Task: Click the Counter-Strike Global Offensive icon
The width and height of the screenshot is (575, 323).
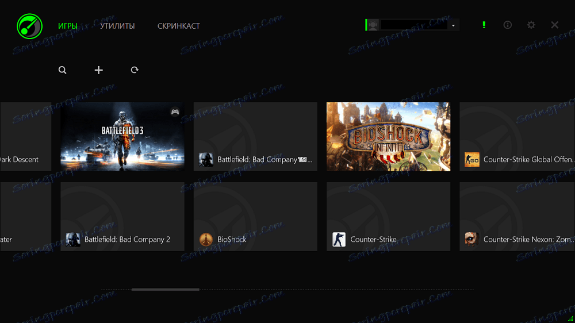Action: [471, 159]
